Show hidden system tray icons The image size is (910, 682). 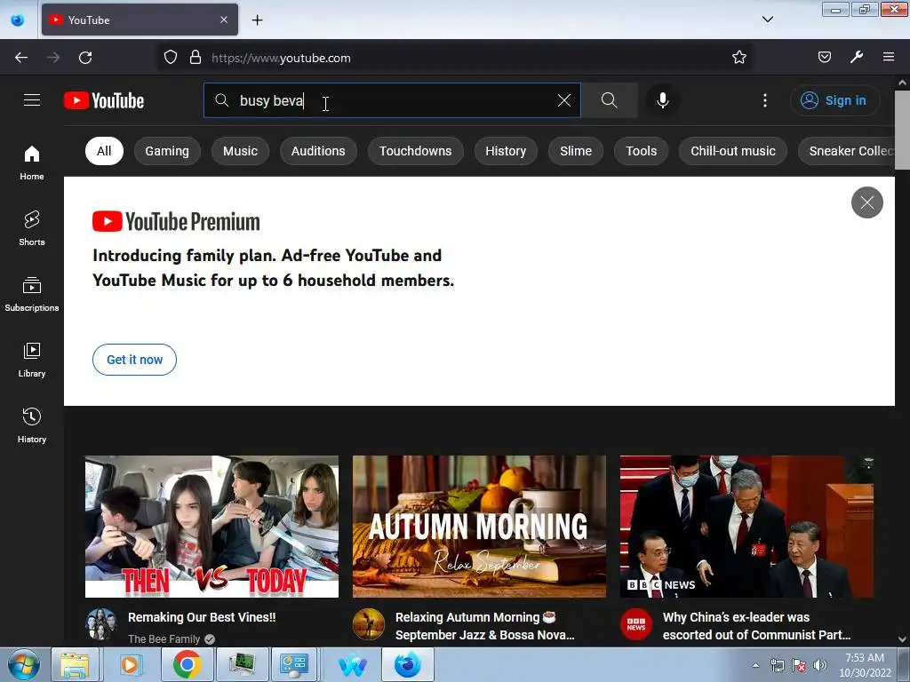755,665
